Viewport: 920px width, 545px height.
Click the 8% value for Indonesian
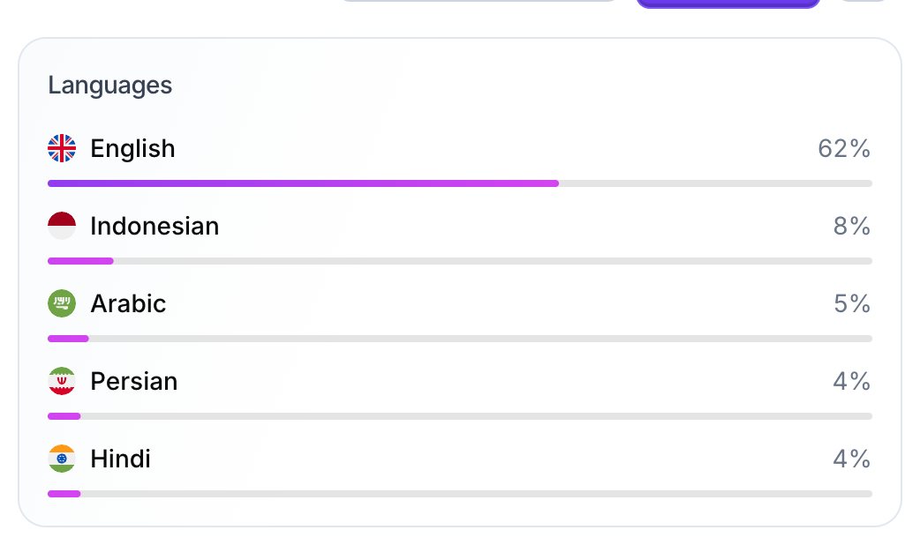click(x=852, y=227)
